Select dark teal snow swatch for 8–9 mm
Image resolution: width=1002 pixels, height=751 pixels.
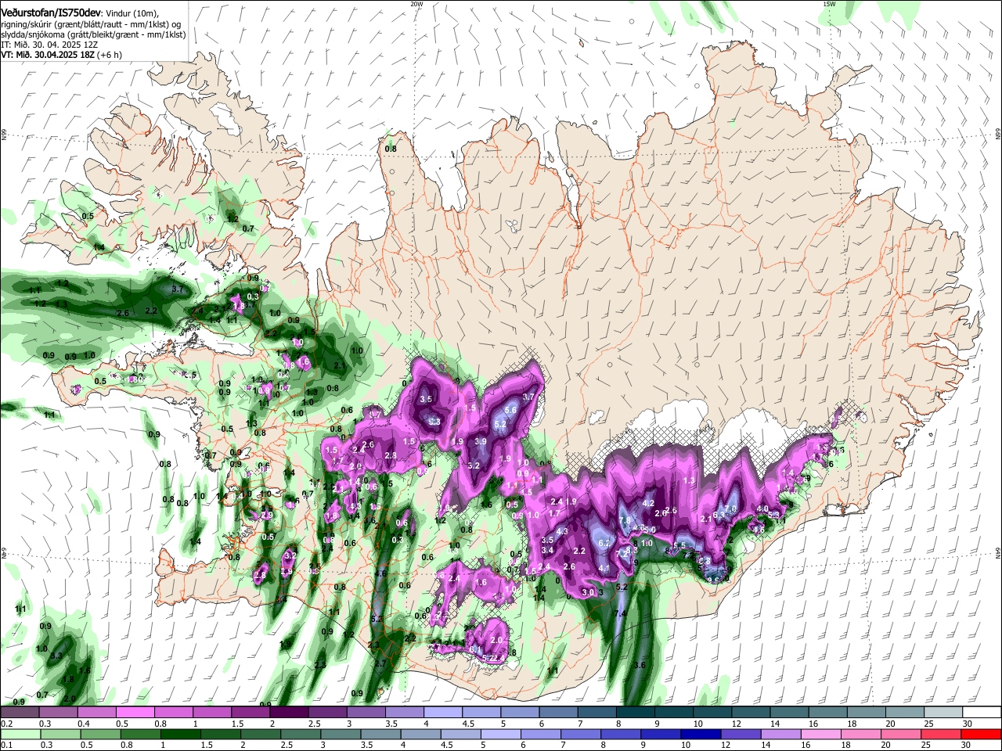click(x=636, y=712)
